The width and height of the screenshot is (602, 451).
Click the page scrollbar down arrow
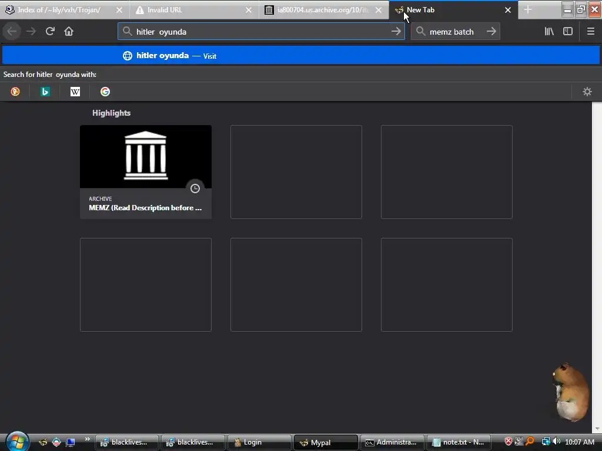click(596, 429)
